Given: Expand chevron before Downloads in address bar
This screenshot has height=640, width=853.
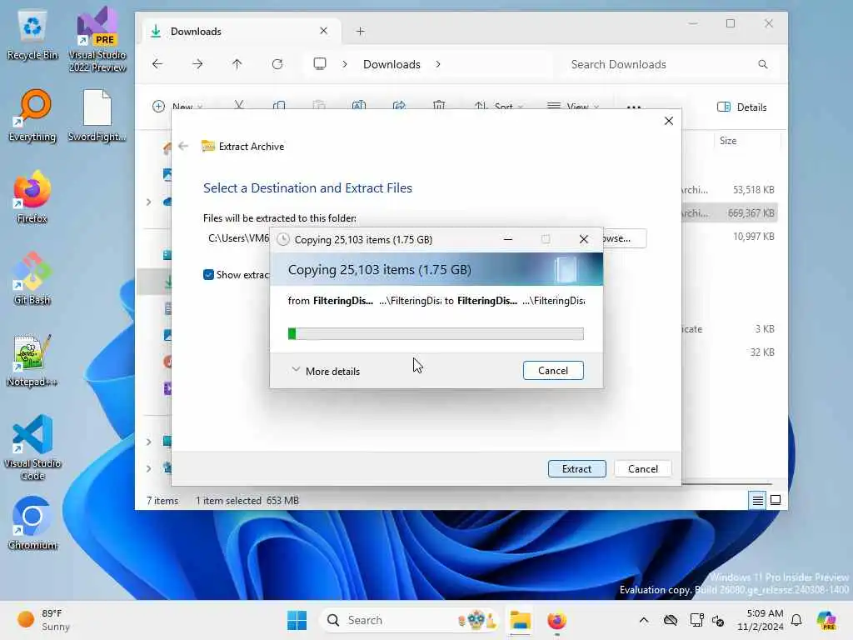Looking at the screenshot, I should [x=344, y=64].
